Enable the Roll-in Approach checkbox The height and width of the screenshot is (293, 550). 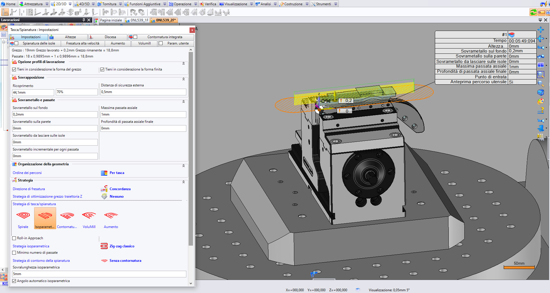(14, 238)
